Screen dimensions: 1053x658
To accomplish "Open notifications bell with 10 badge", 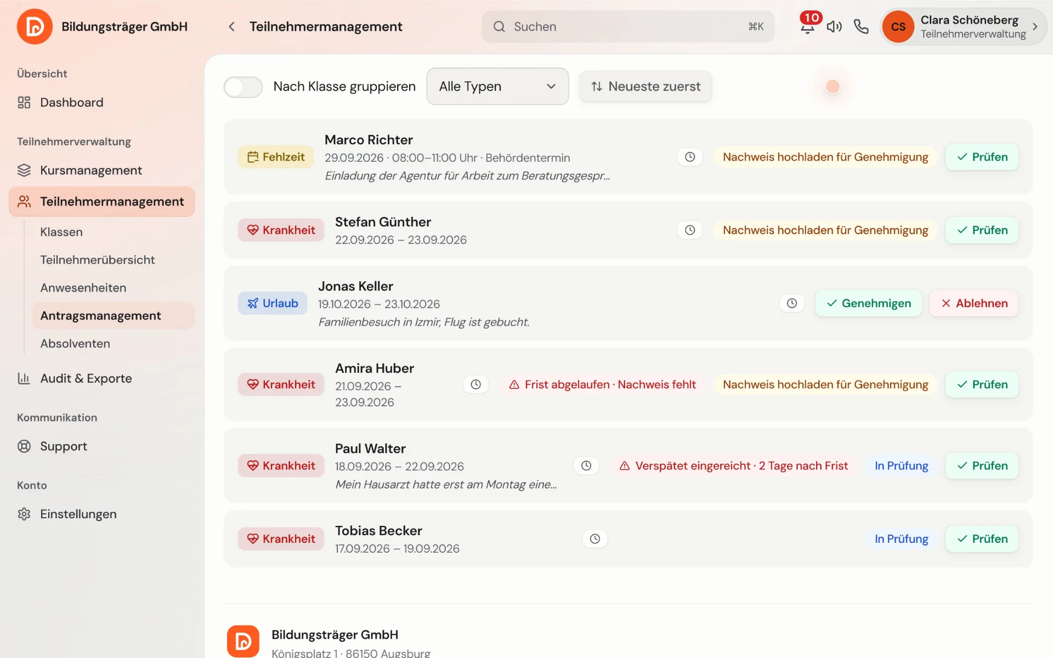I will click(x=808, y=26).
